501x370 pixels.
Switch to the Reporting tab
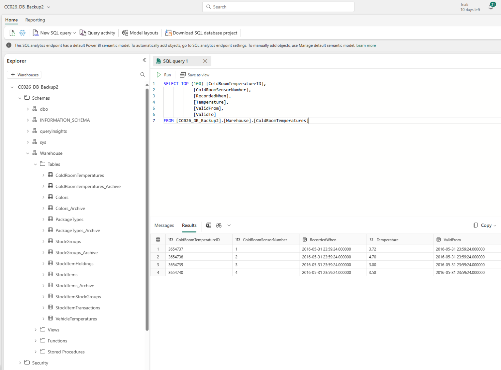pos(35,20)
